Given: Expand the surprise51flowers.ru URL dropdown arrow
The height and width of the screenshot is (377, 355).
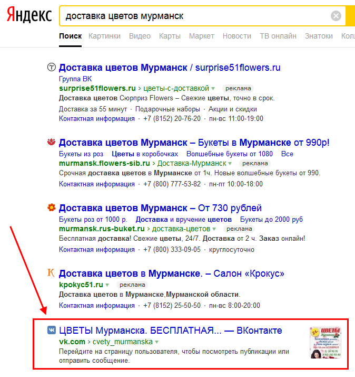Looking at the screenshot, I should (x=213, y=89).
